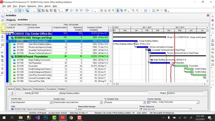The width and height of the screenshot is (215, 121).
Task: Click the Add icon in right sidebar
Action: pos(213,16)
